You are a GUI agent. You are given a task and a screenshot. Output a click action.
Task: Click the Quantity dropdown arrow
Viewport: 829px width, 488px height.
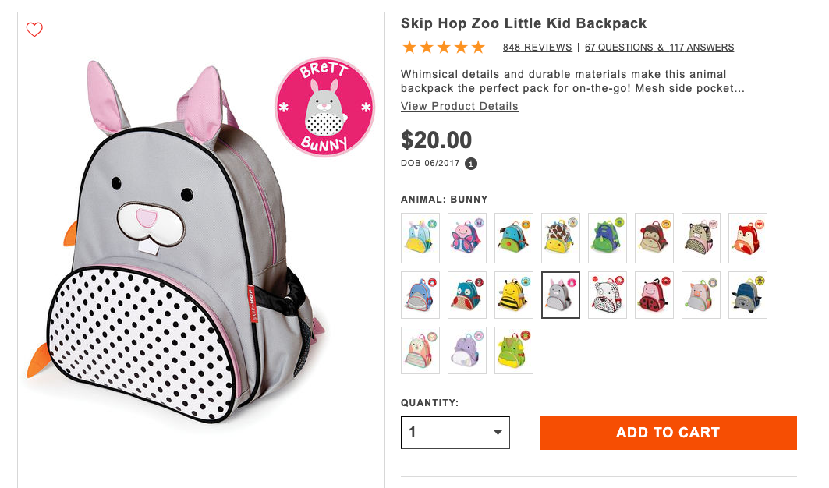[498, 433]
